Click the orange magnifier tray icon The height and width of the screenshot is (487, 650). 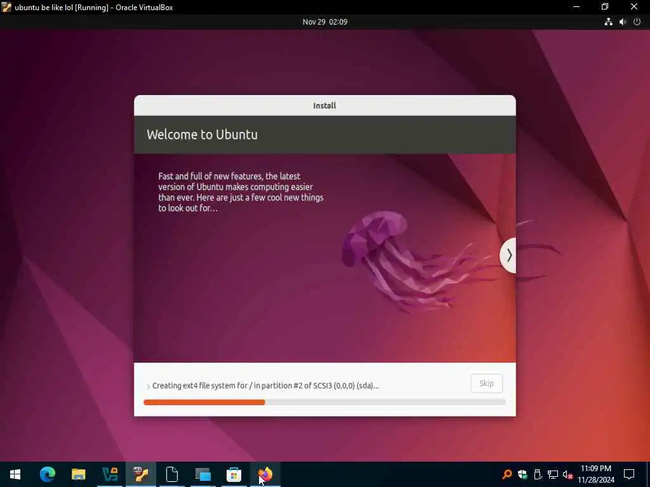click(x=507, y=474)
